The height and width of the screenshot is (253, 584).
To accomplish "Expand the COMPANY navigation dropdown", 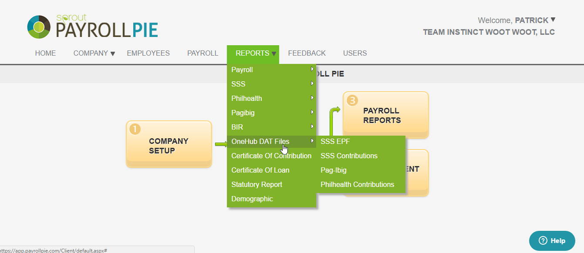I will click(94, 53).
